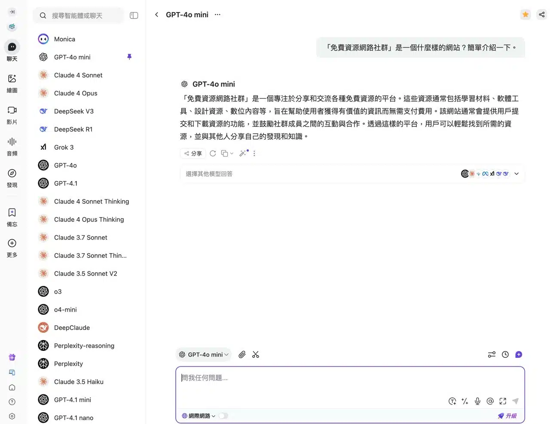Open the 網際網路 dropdown arrow
The height and width of the screenshot is (424, 550).
coord(214,416)
